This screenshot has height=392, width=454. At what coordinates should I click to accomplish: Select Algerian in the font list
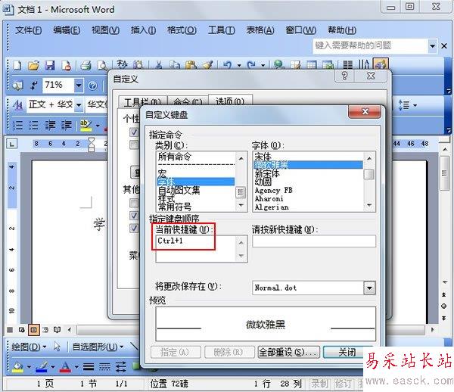pyautogui.click(x=309, y=207)
